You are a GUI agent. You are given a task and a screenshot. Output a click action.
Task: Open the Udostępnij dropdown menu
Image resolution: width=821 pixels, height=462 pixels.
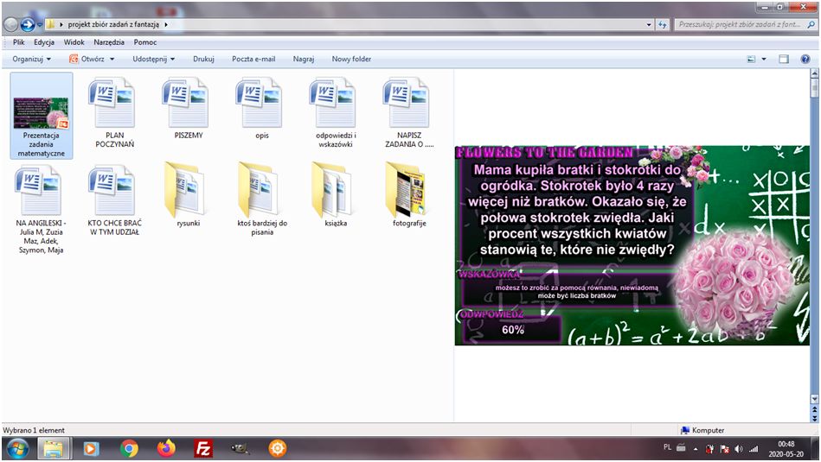click(x=153, y=60)
